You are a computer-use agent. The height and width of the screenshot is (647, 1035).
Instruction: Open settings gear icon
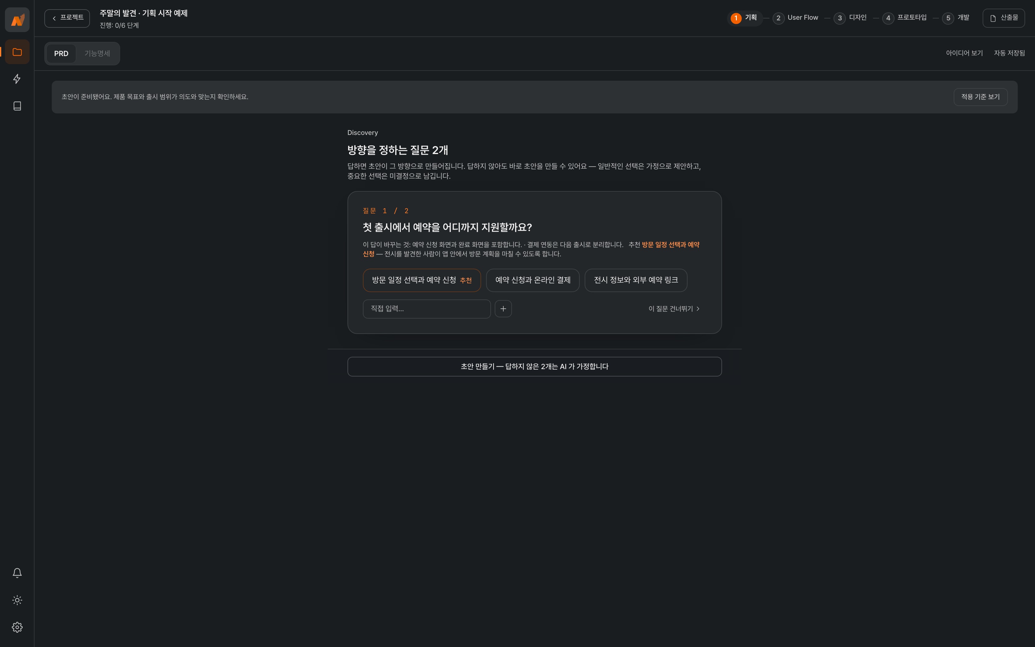pos(17,627)
